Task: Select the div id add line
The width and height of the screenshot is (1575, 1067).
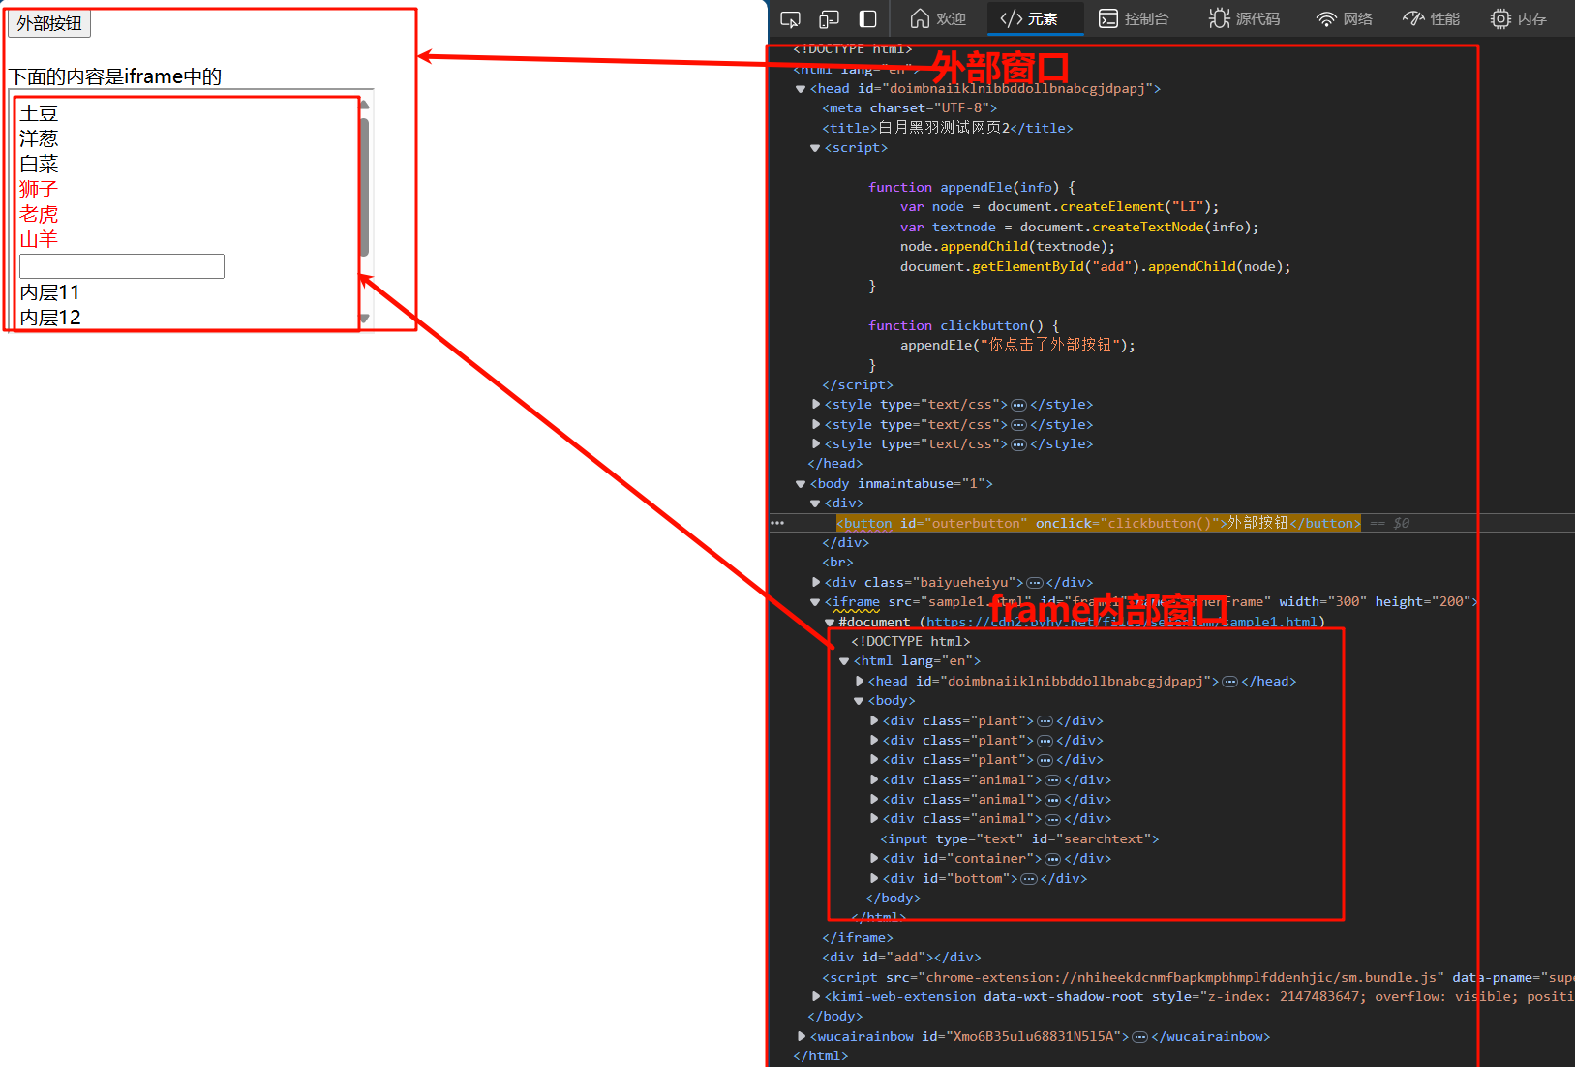Action: coord(901,958)
